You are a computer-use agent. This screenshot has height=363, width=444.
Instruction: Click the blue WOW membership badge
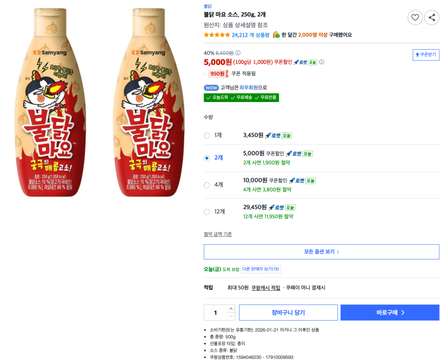pos(211,87)
